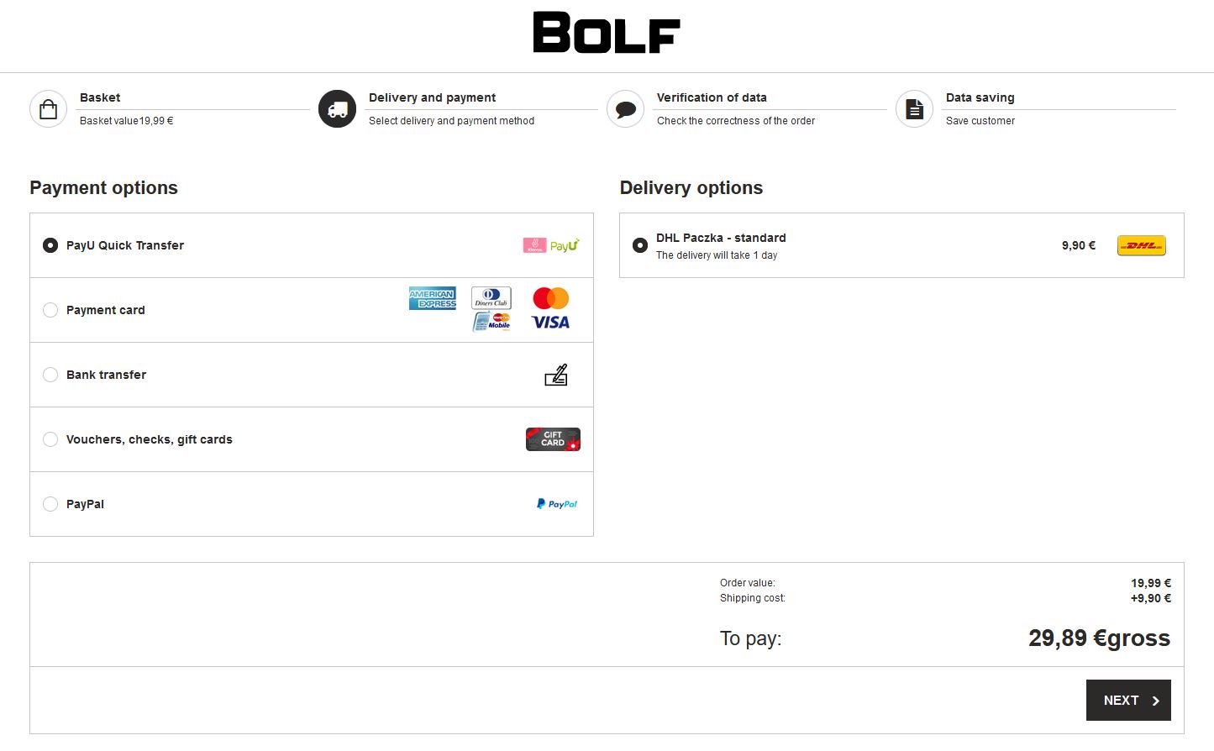Click the DHL logo
The height and width of the screenshot is (751, 1214).
[1141, 245]
